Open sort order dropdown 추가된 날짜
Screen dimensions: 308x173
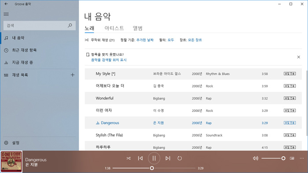(145, 40)
